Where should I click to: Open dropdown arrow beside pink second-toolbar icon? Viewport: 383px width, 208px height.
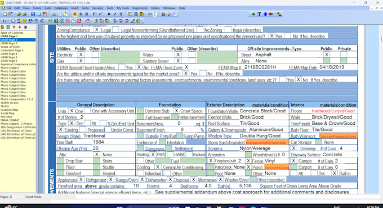(8, 21)
